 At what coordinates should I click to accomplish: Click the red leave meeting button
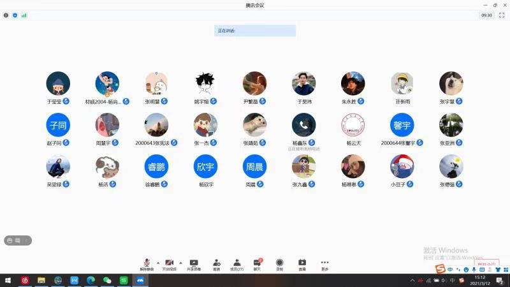[487, 263]
